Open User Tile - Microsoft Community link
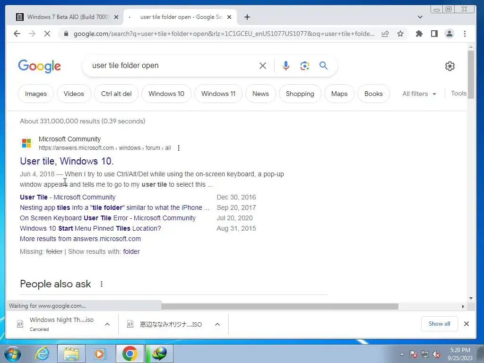The height and width of the screenshot is (363, 484). click(68, 197)
